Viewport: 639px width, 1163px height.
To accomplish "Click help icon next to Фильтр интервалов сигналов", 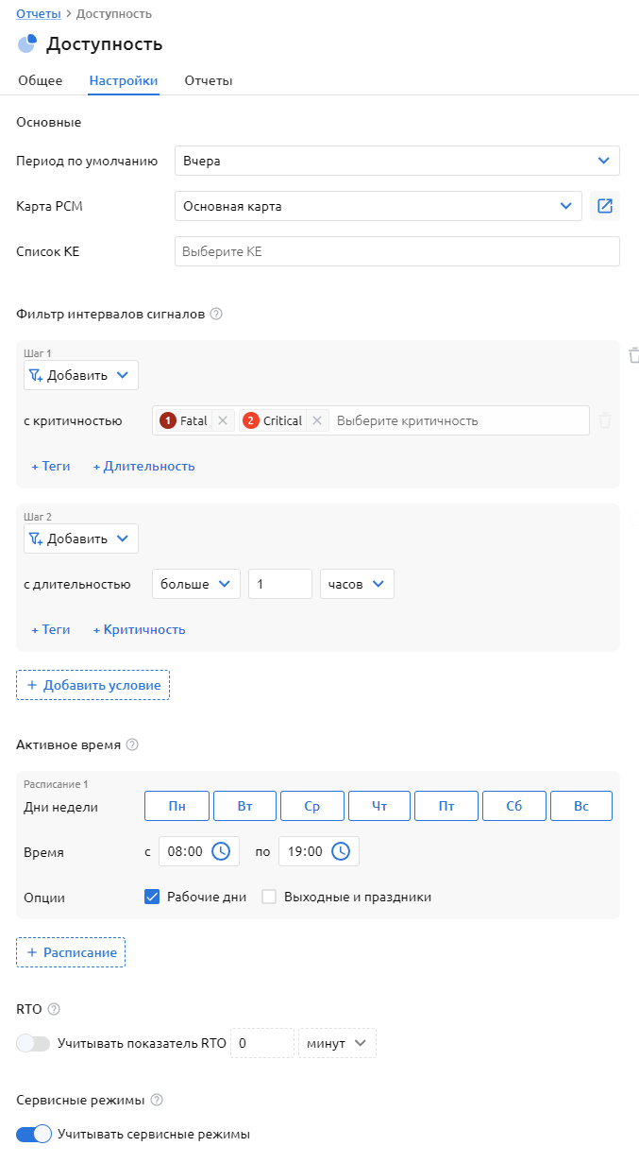I will click(216, 314).
